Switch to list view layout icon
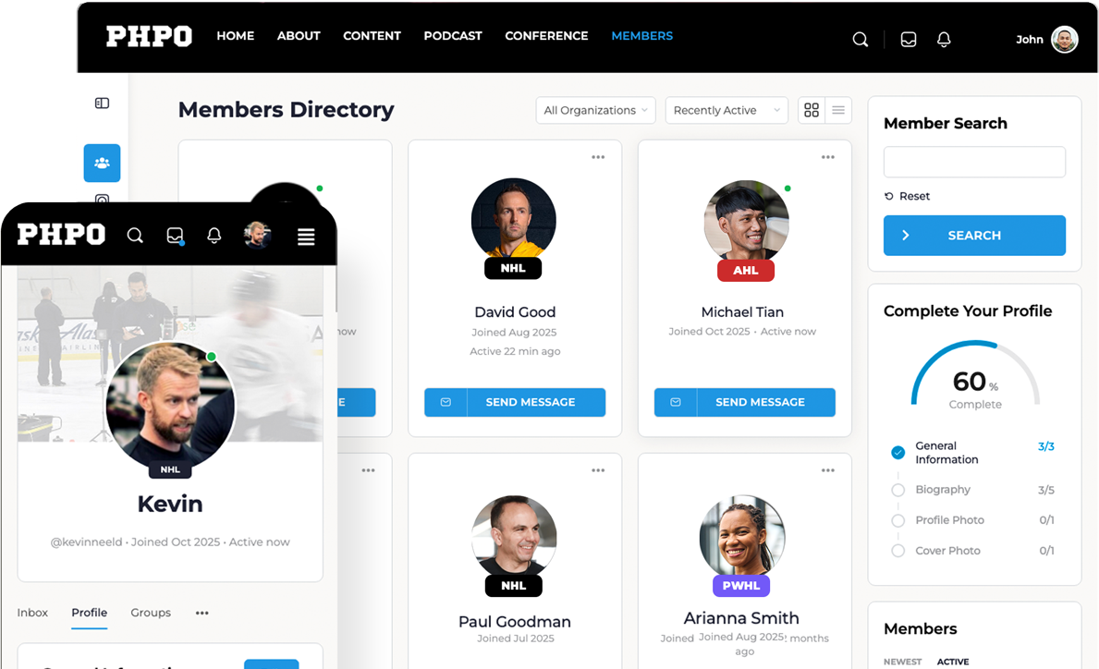The width and height of the screenshot is (1099, 669). click(838, 110)
